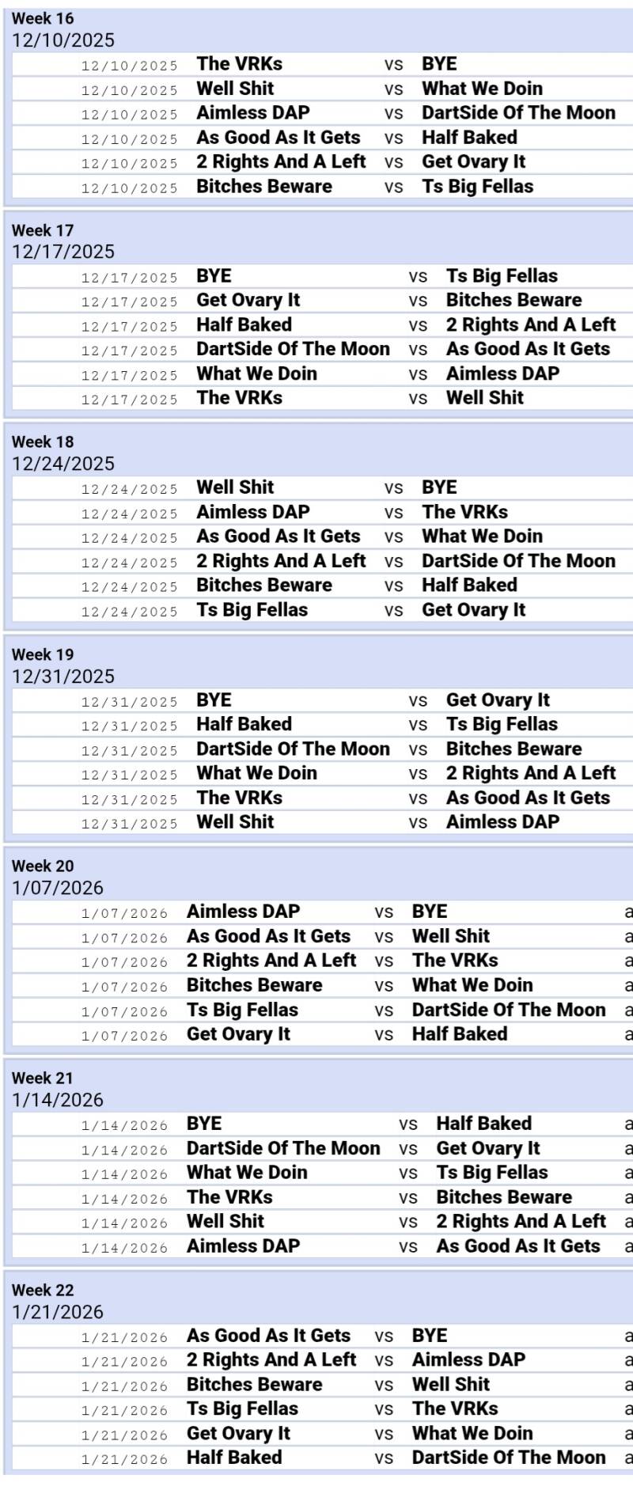Viewport: 633px width, 1490px height.
Task: Click the Week 17 header label
Action: (43, 230)
